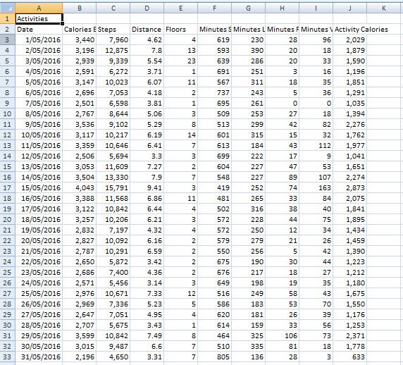Click minutes value 737
403x365 pixels.
coord(215,92)
